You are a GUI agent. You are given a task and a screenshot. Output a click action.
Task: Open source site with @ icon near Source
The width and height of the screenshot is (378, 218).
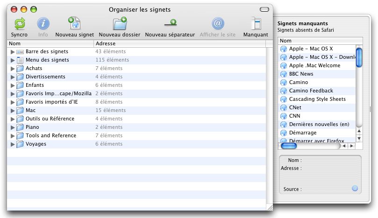pos(355,189)
